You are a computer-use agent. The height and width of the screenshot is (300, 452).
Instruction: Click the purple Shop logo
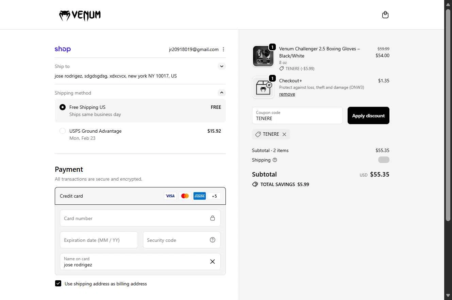click(x=63, y=49)
